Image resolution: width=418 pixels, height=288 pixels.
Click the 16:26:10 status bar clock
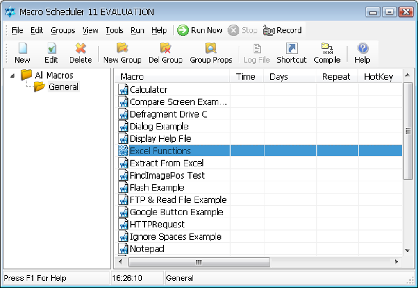click(x=127, y=278)
